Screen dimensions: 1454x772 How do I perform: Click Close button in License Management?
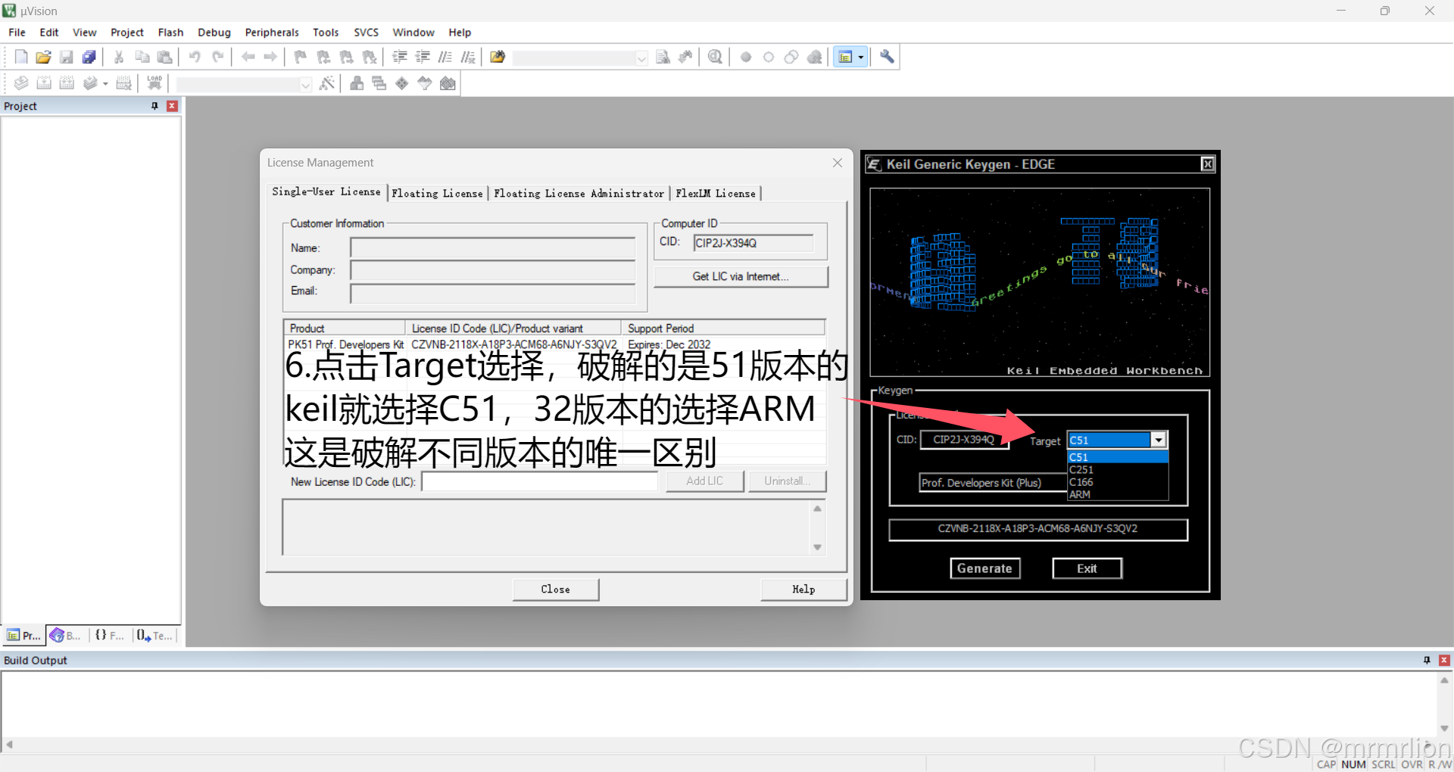point(555,590)
